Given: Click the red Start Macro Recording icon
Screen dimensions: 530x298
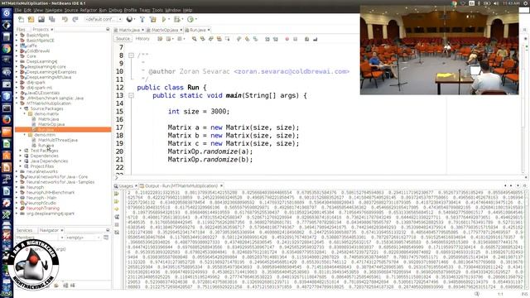Looking at the screenshot, I should click(x=287, y=39).
